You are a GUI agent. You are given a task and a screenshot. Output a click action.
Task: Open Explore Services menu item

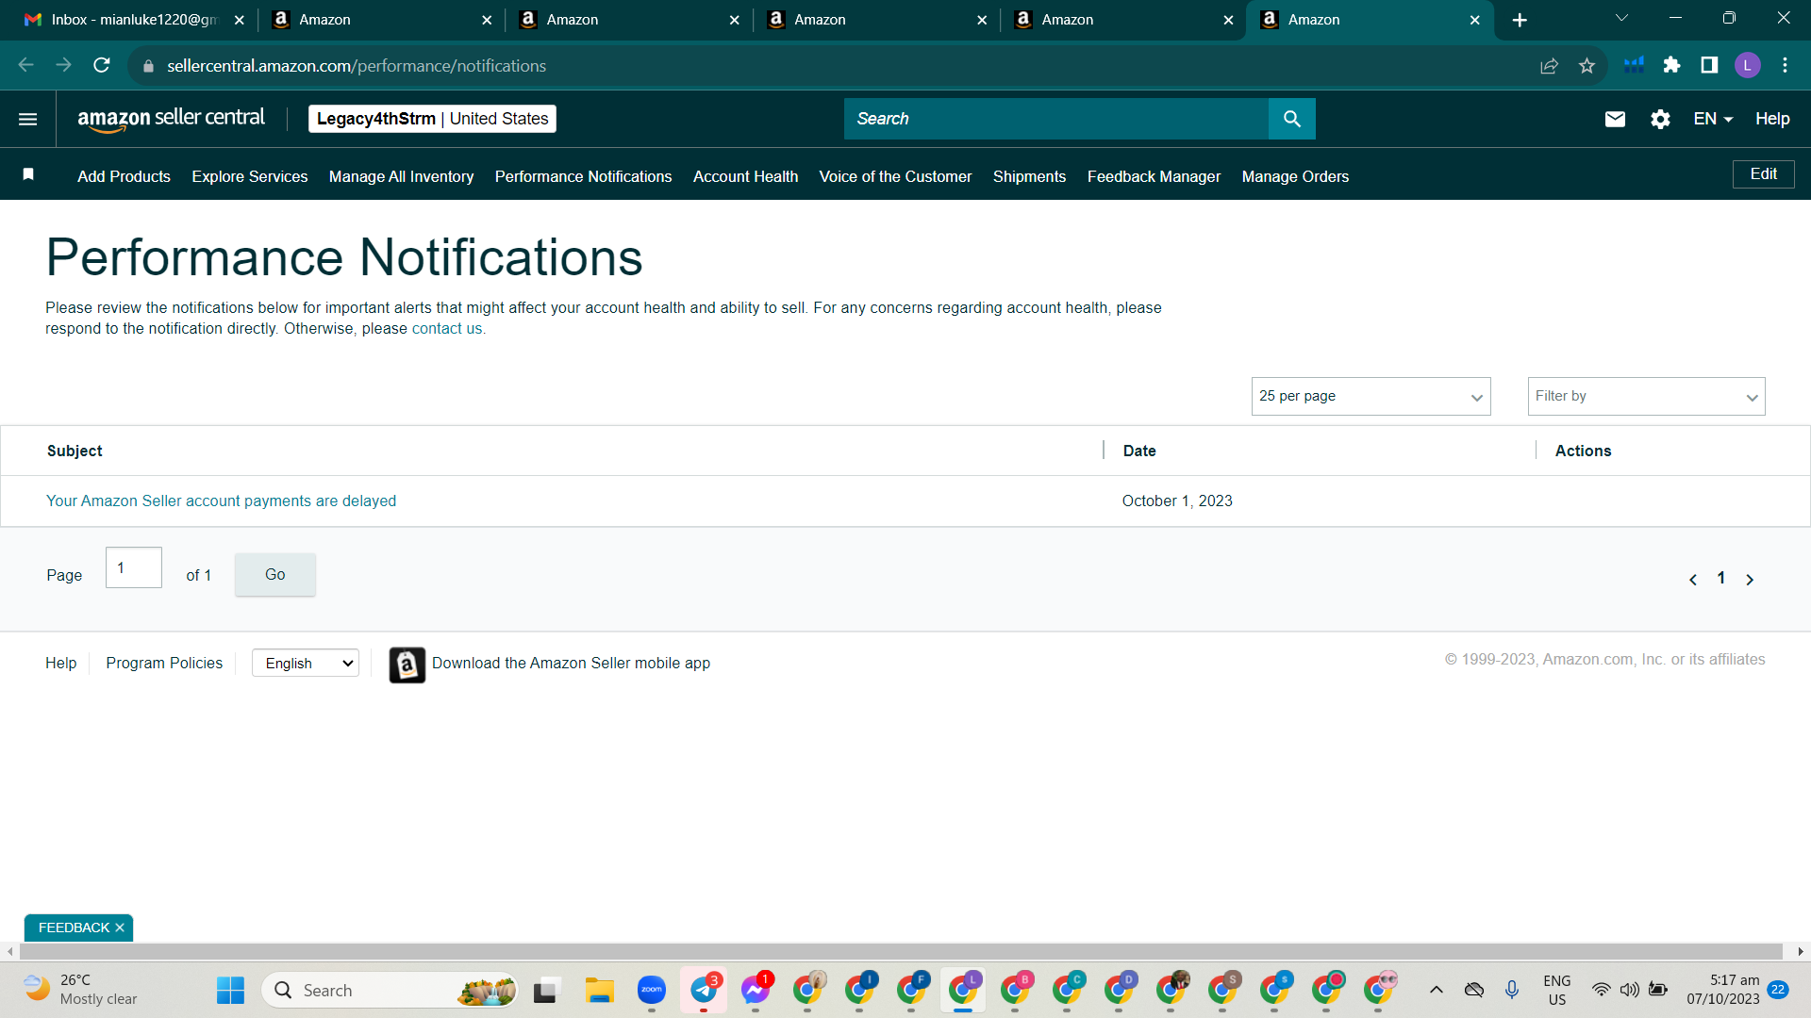(250, 176)
